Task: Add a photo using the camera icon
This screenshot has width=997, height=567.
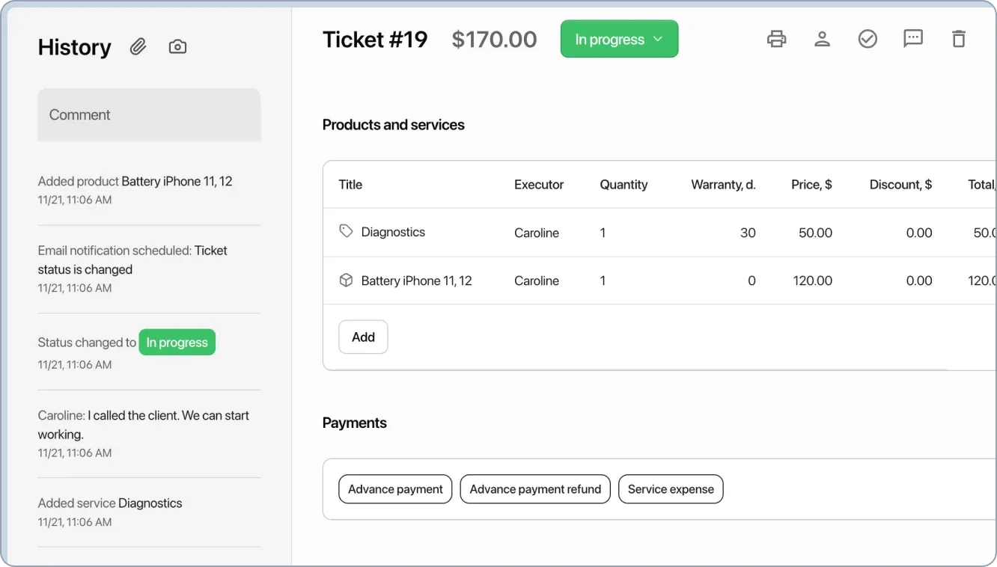Action: pyautogui.click(x=177, y=46)
